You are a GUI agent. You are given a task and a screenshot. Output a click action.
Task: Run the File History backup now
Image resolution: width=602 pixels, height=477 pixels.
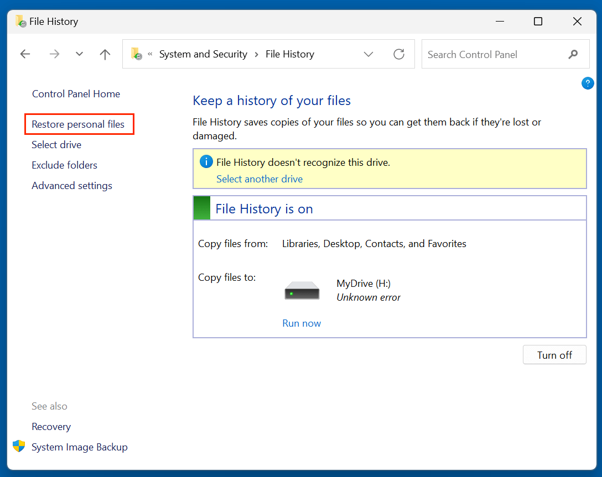point(301,323)
